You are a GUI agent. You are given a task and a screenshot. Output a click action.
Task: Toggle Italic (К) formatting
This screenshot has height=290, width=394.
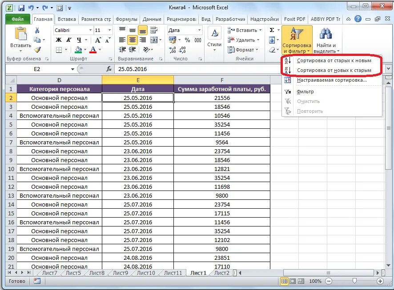click(68, 40)
